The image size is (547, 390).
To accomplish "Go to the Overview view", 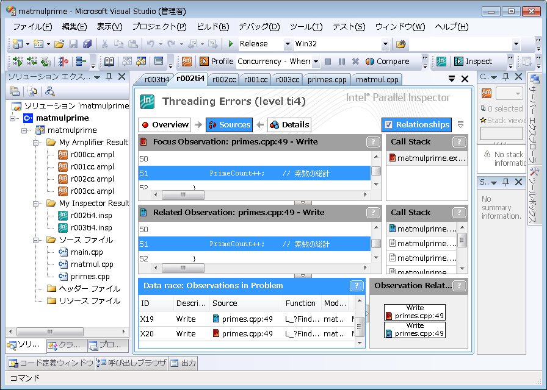I will click(x=165, y=125).
